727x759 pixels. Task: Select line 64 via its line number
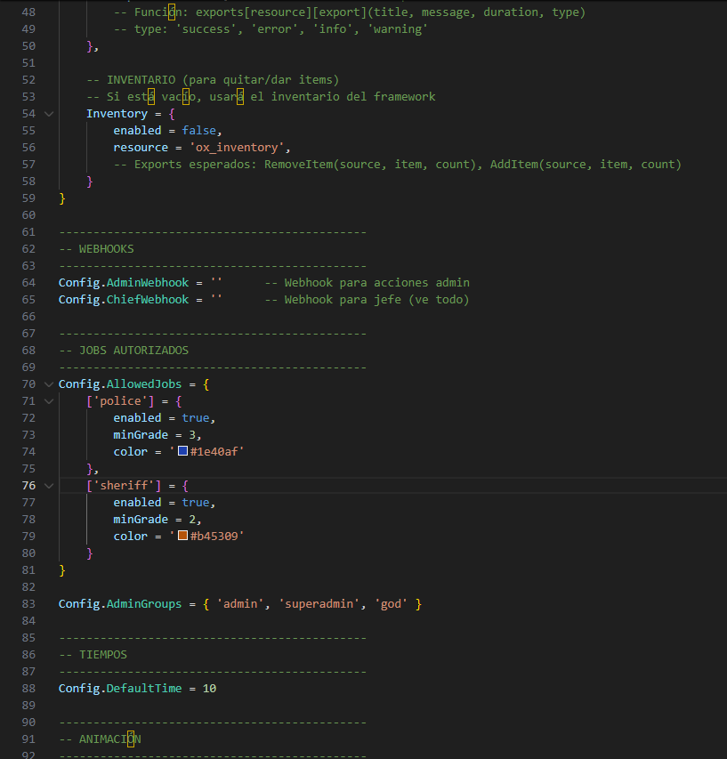pyautogui.click(x=28, y=283)
